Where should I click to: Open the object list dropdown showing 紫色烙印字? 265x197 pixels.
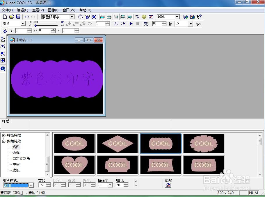click(72, 17)
